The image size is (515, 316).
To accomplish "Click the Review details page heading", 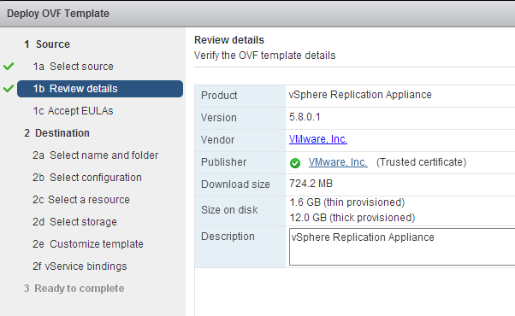I will click(x=229, y=40).
